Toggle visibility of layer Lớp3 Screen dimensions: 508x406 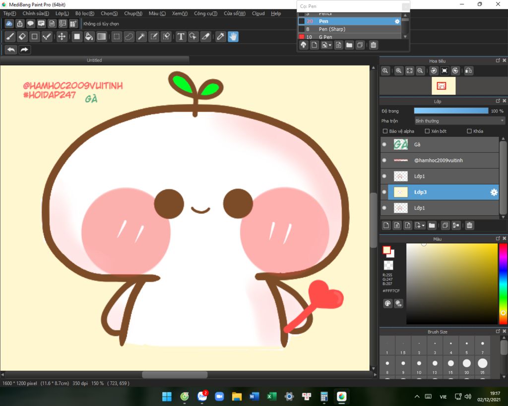pos(384,192)
